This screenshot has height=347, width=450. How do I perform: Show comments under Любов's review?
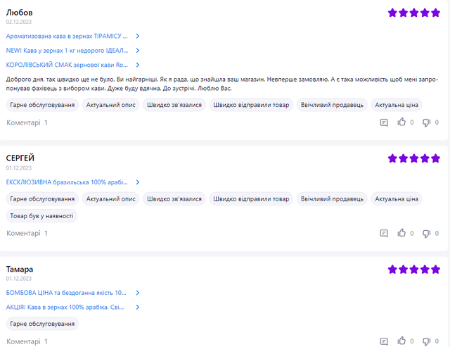point(27,122)
